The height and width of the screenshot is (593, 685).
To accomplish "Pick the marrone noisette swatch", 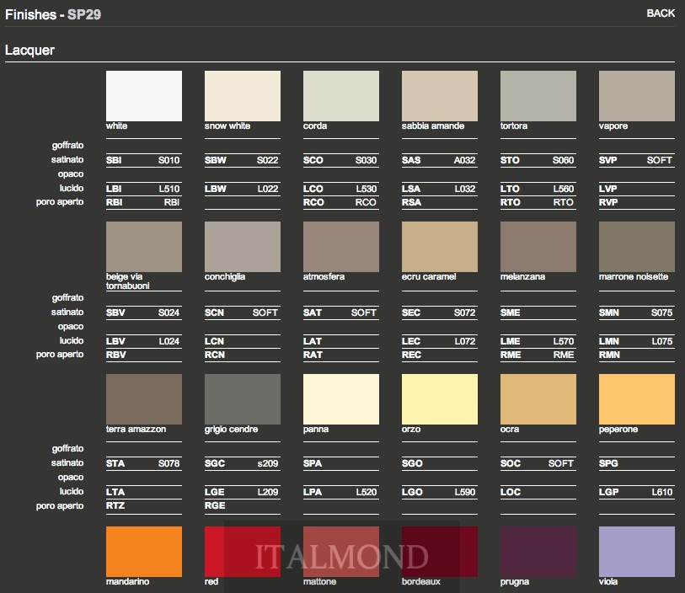I will 637,247.
